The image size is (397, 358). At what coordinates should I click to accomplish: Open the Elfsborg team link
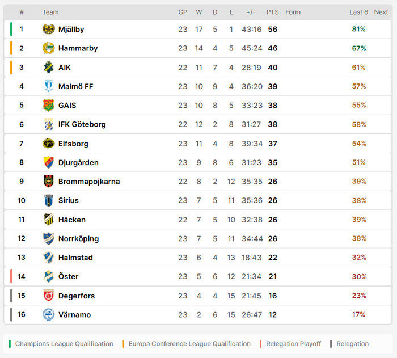click(x=73, y=144)
